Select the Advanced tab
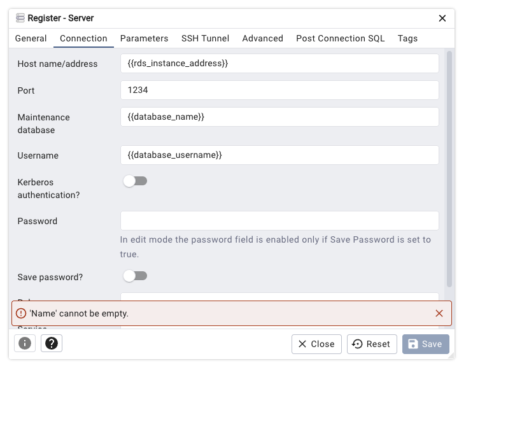 tap(262, 38)
